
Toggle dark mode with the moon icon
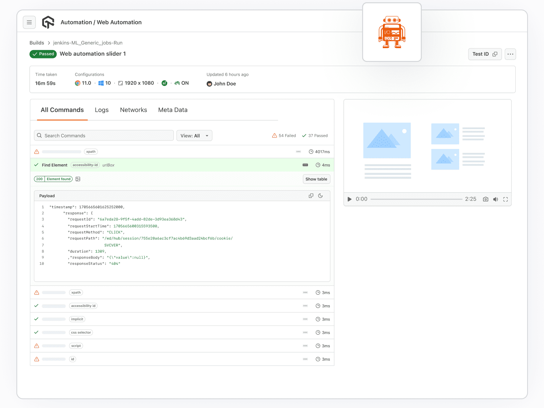321,195
